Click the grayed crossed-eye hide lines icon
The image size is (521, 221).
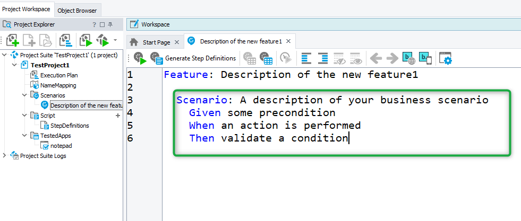[339, 58]
